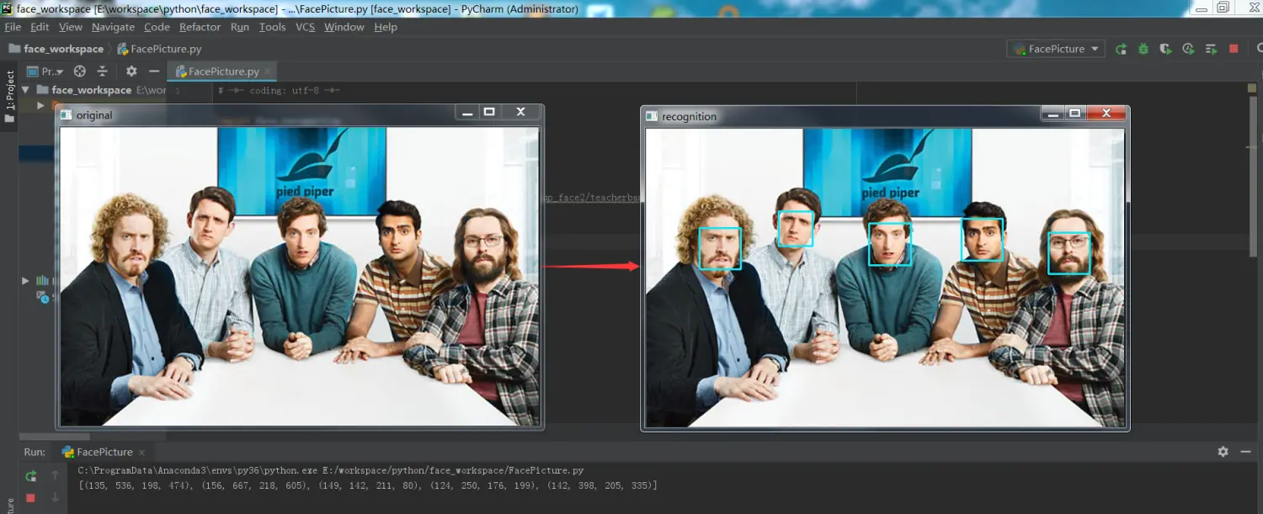Open the Navigate menu
This screenshot has width=1263, height=514.
coord(113,27)
